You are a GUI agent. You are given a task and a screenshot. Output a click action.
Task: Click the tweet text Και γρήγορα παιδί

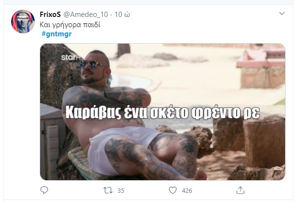pyautogui.click(x=70, y=25)
